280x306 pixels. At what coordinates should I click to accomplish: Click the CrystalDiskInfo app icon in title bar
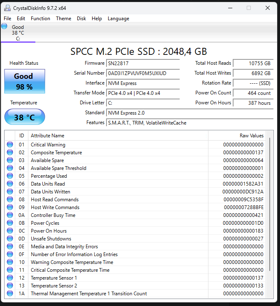[7, 8]
